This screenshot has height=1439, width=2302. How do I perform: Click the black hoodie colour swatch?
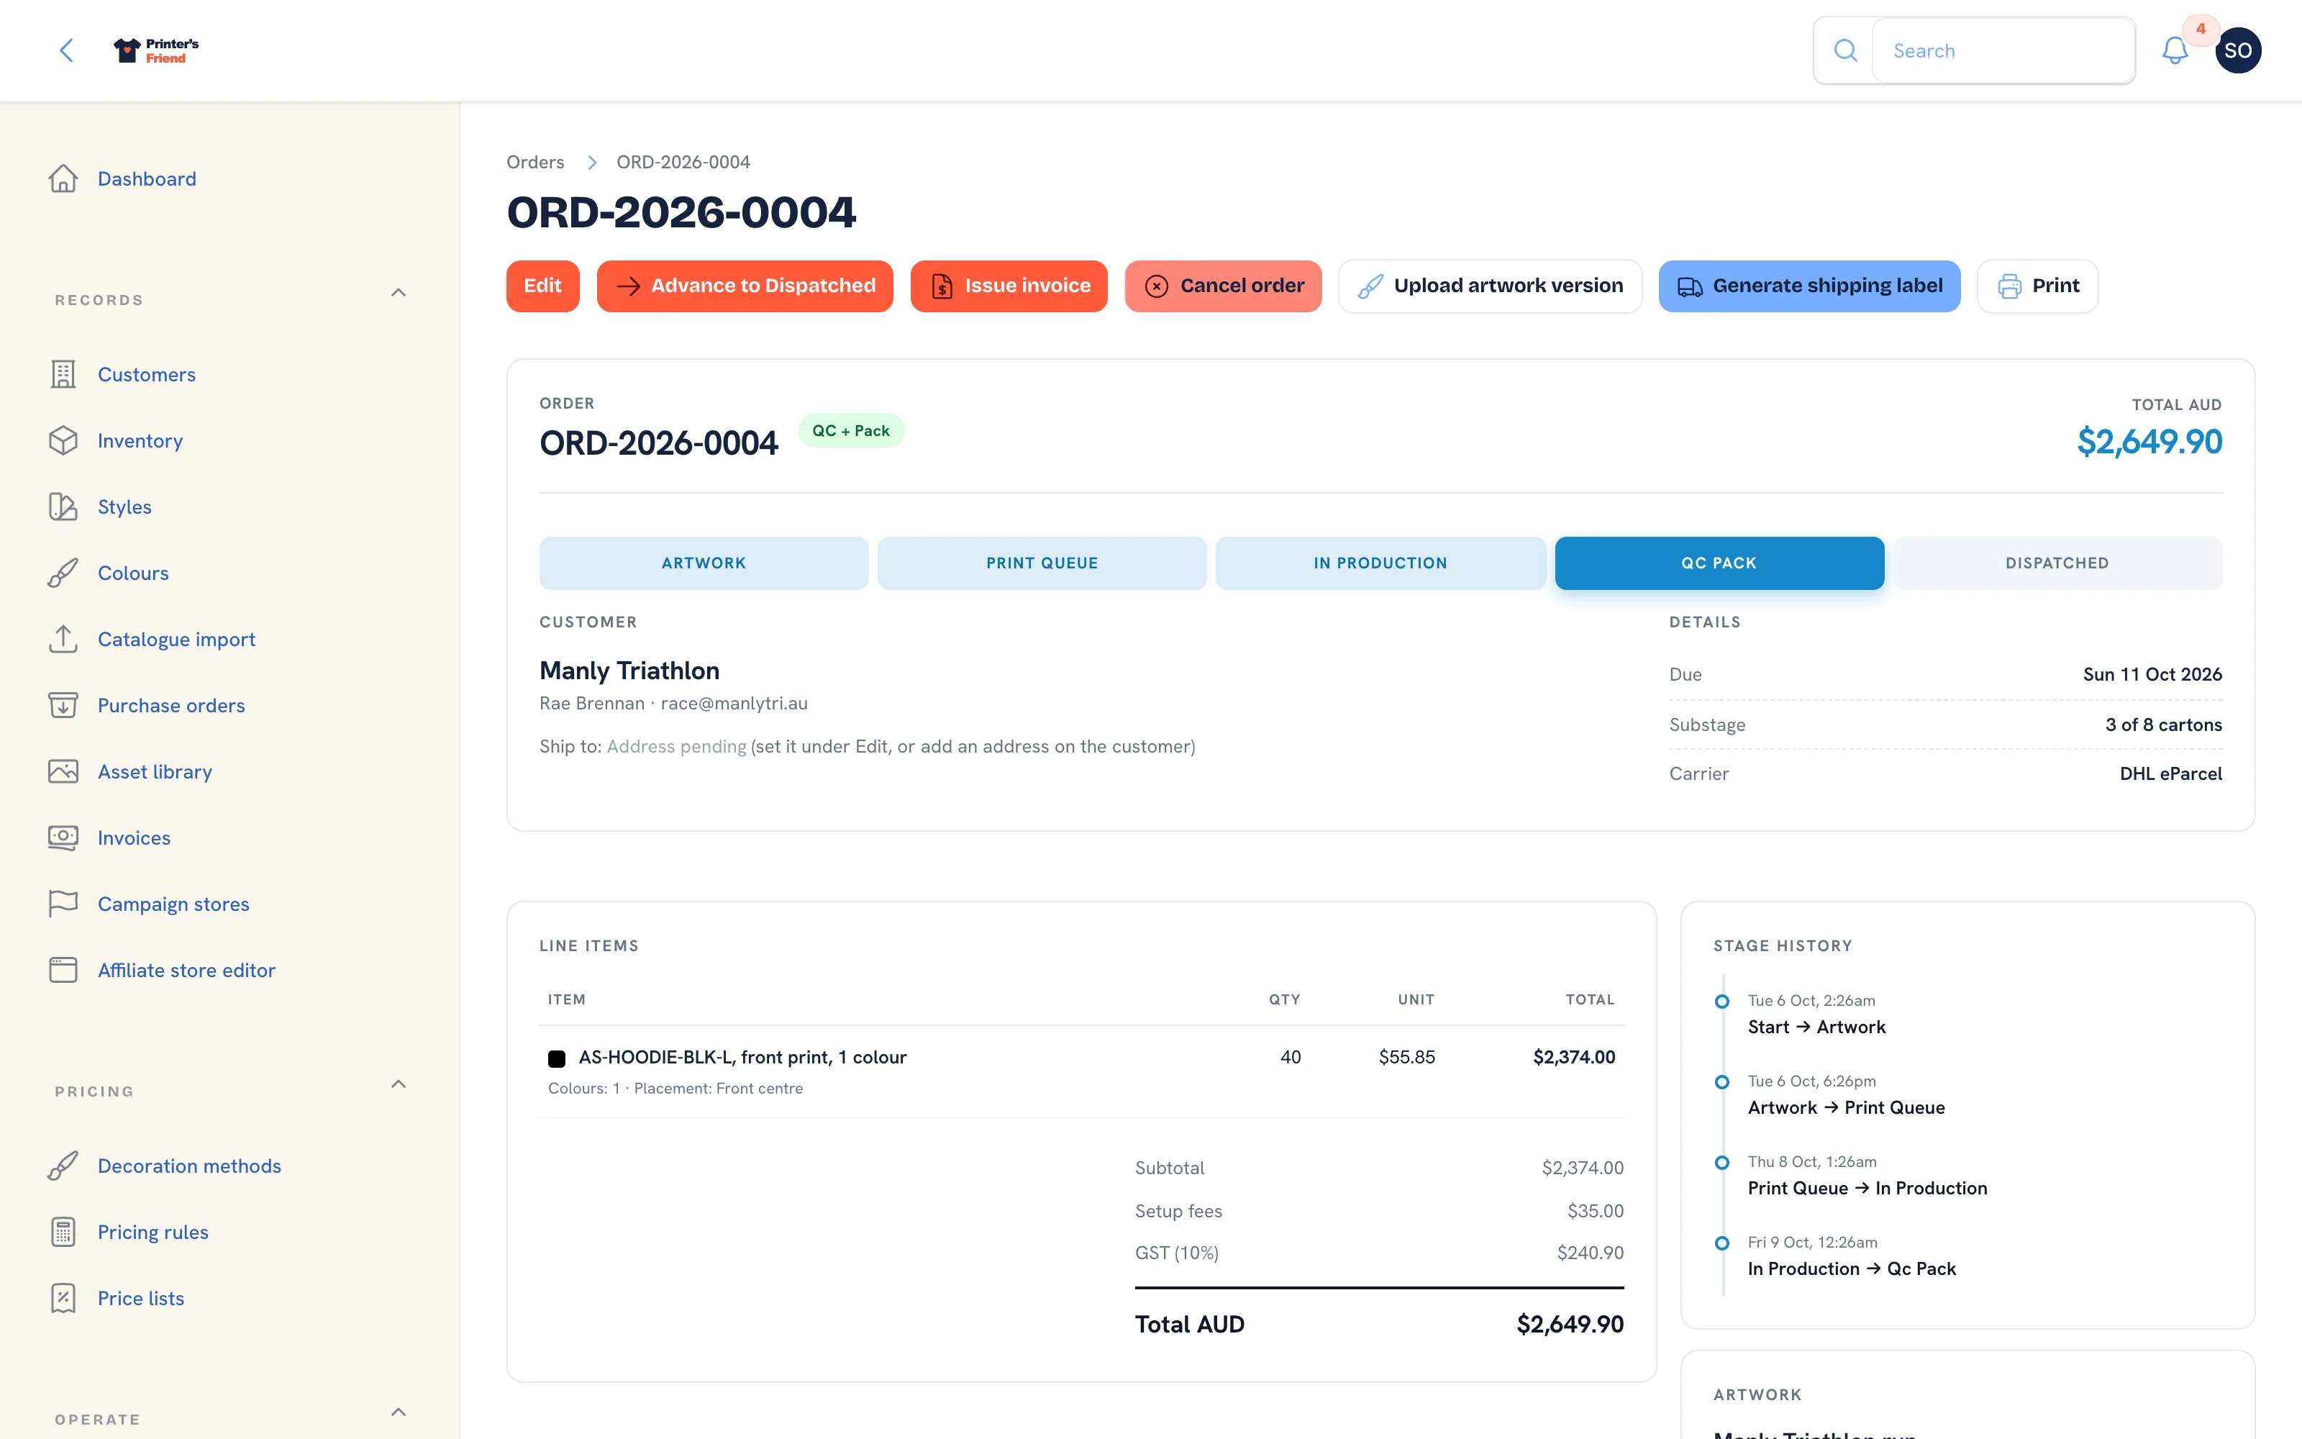[x=557, y=1058]
